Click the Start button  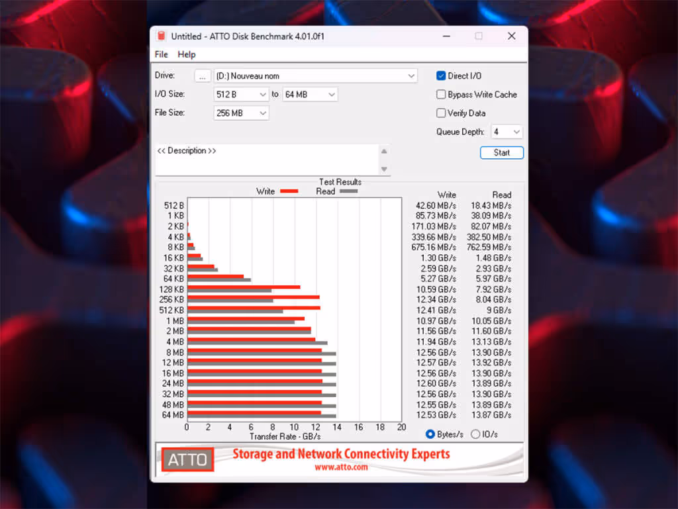(x=502, y=152)
